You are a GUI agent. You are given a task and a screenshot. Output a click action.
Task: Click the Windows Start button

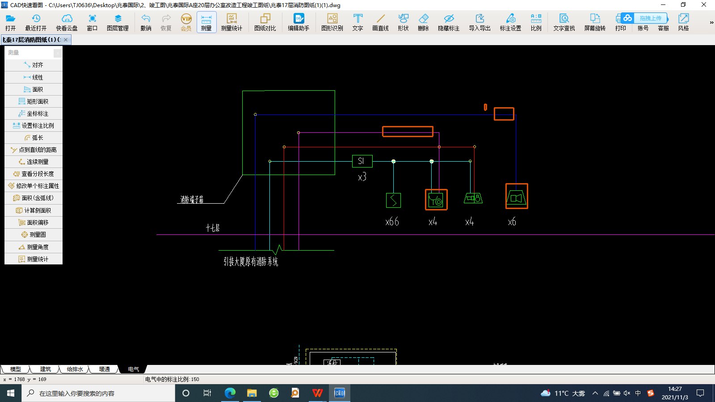(11, 393)
